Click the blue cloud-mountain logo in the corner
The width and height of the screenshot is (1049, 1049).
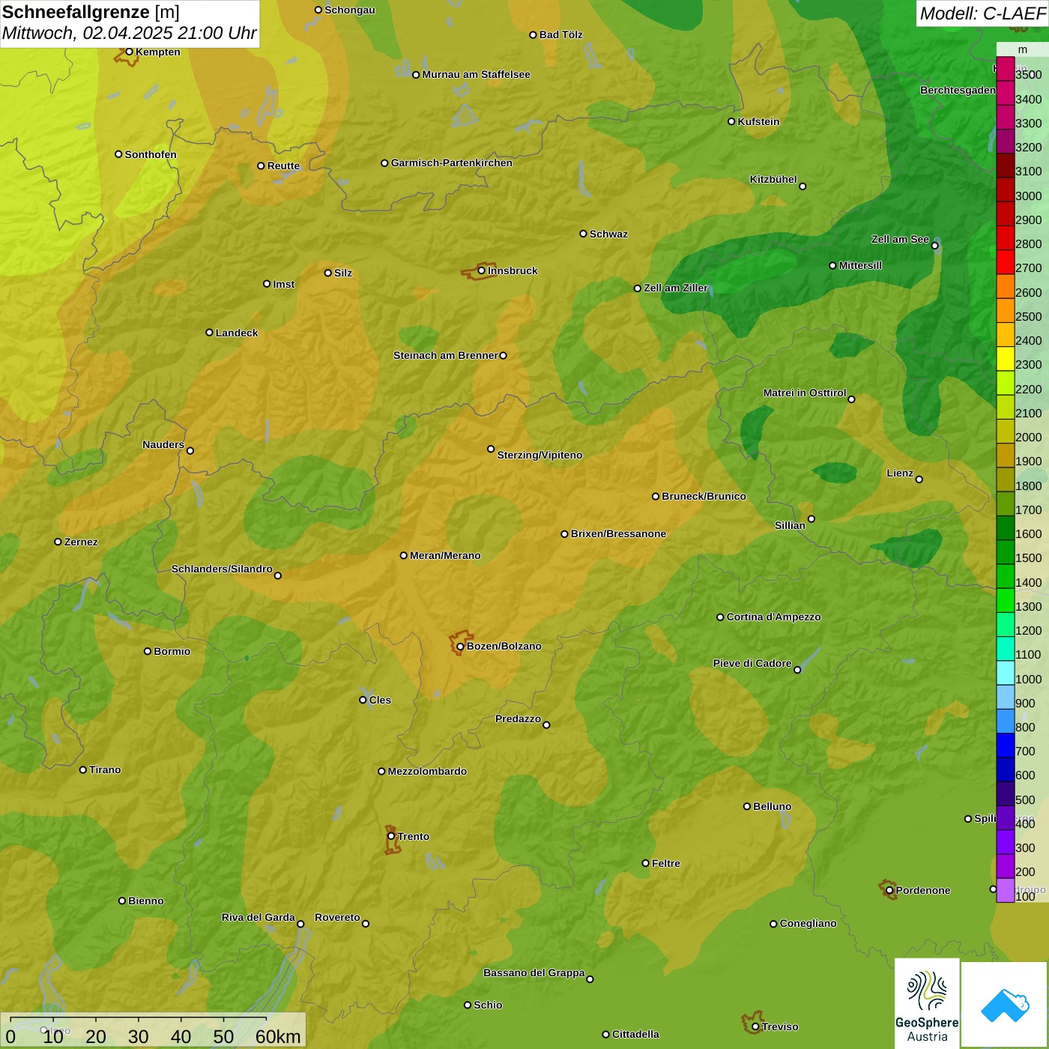click(x=1005, y=1006)
